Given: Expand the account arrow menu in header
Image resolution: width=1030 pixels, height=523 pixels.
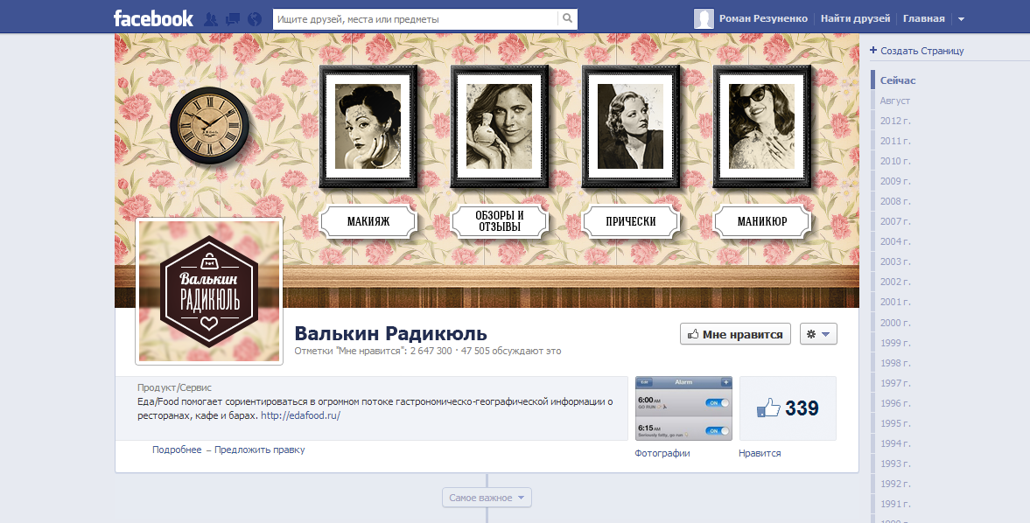Looking at the screenshot, I should tap(961, 19).
